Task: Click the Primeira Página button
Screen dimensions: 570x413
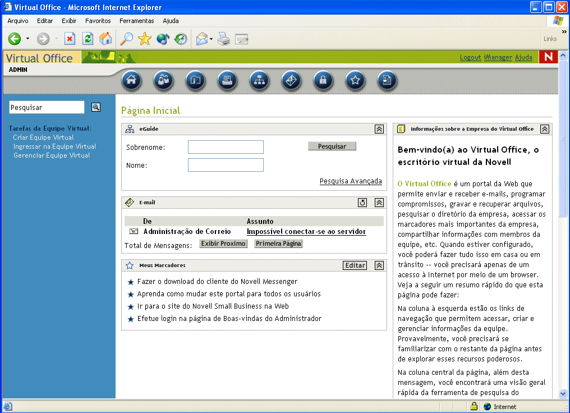Action: (x=278, y=244)
